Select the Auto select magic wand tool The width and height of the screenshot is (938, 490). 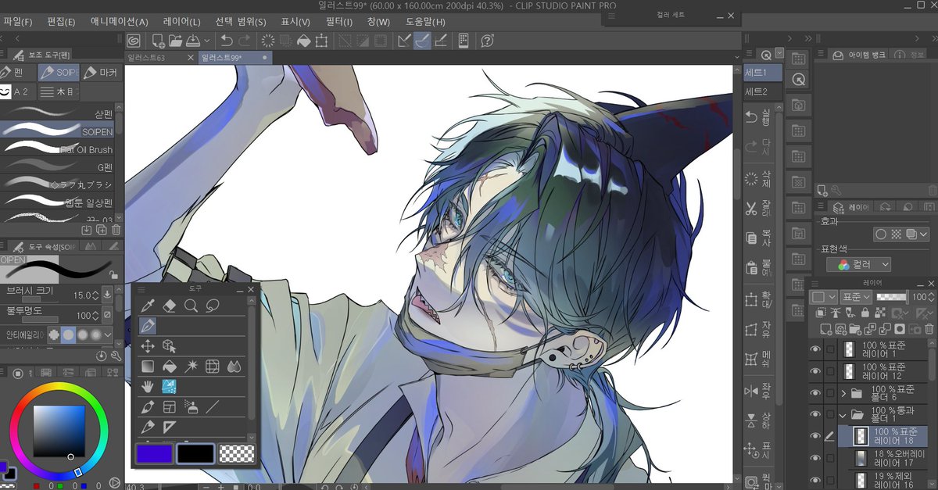coord(191,366)
